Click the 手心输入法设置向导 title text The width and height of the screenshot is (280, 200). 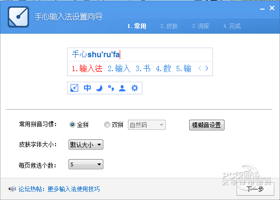point(69,17)
